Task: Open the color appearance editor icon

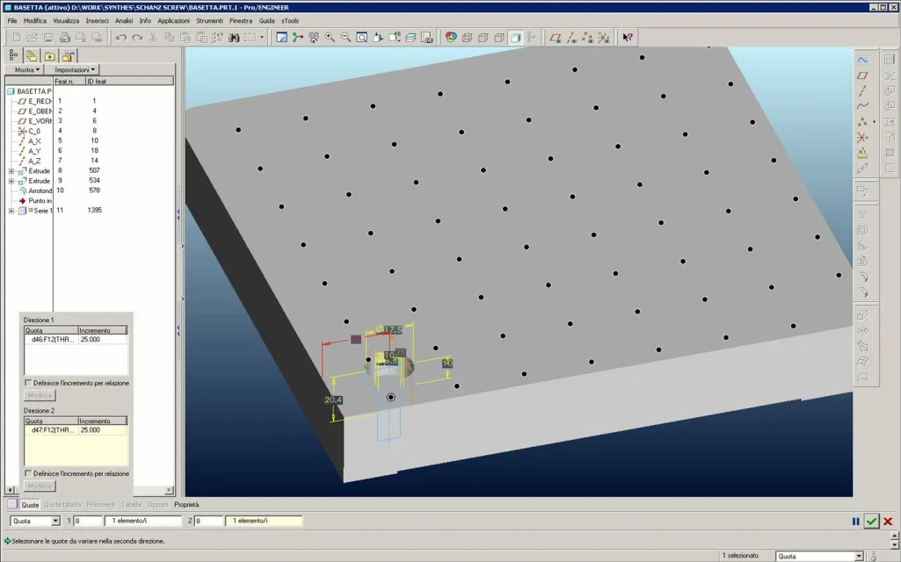Action: 451,38
